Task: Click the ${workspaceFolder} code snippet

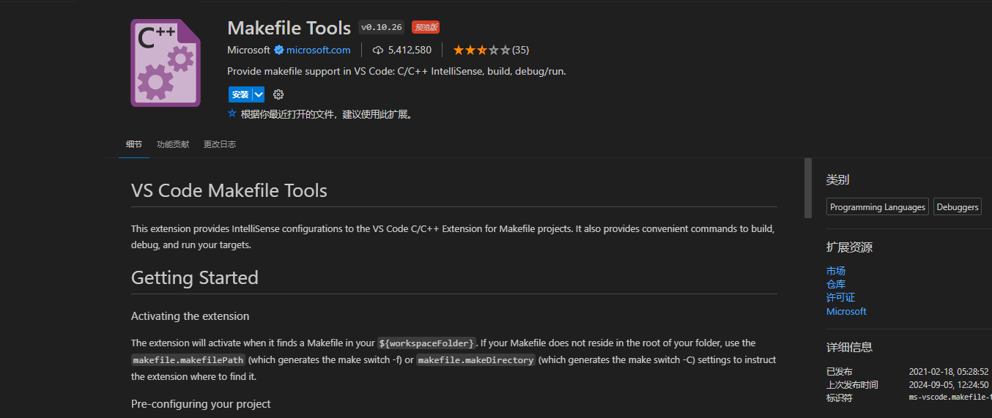Action: tap(428, 343)
